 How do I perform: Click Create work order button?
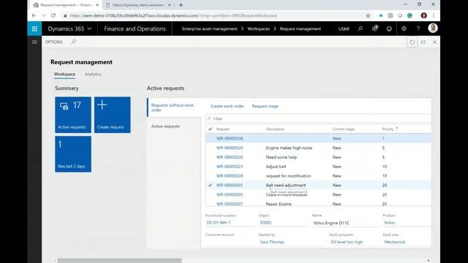[x=227, y=106]
